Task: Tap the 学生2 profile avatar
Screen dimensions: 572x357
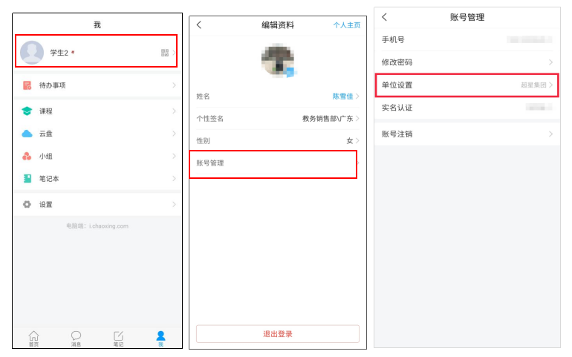Action: tap(32, 53)
